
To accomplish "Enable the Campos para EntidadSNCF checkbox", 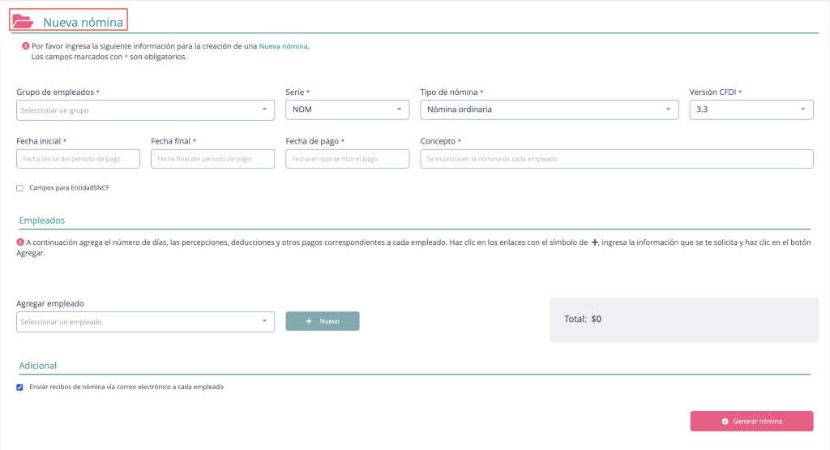I will (20, 188).
